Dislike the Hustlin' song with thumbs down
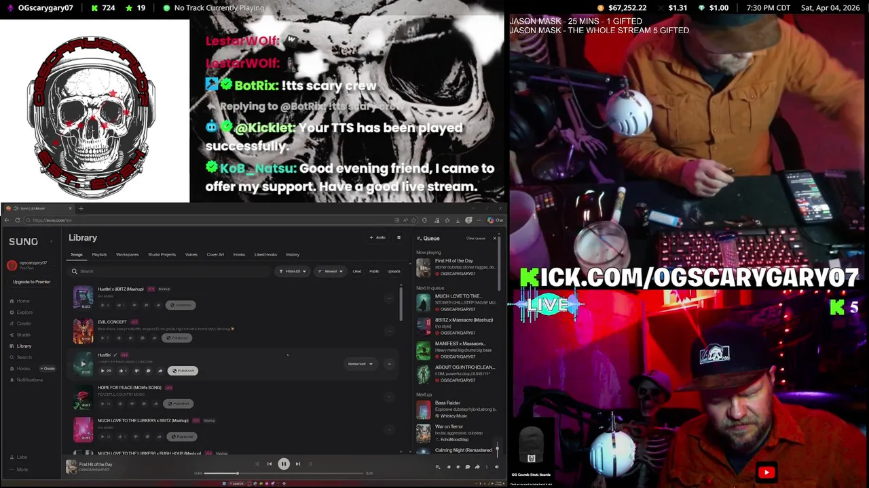 [136, 371]
